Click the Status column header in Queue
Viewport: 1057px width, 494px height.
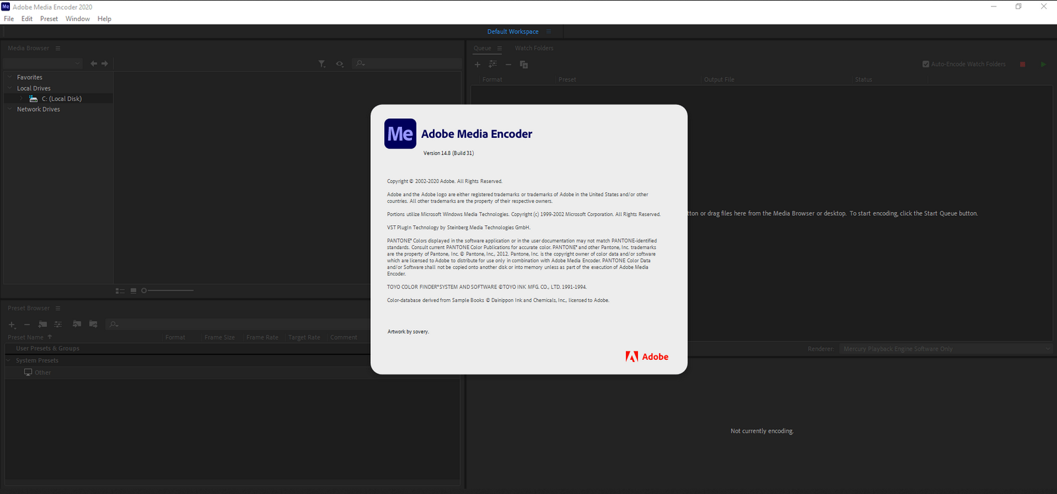863,79
